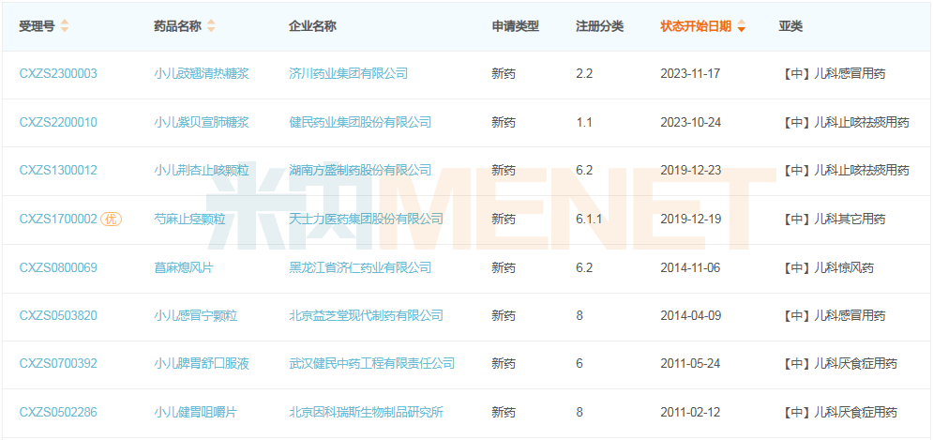Click the 企业名称 column header
The image size is (933, 440).
point(312,26)
